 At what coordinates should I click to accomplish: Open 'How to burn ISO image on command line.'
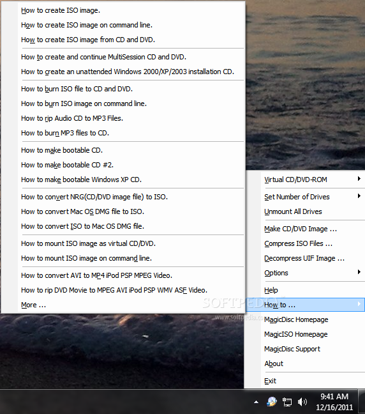click(123, 103)
